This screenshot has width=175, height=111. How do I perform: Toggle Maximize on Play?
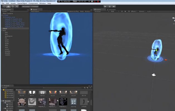(73, 11)
